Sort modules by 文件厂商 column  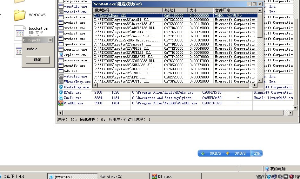click(236, 10)
